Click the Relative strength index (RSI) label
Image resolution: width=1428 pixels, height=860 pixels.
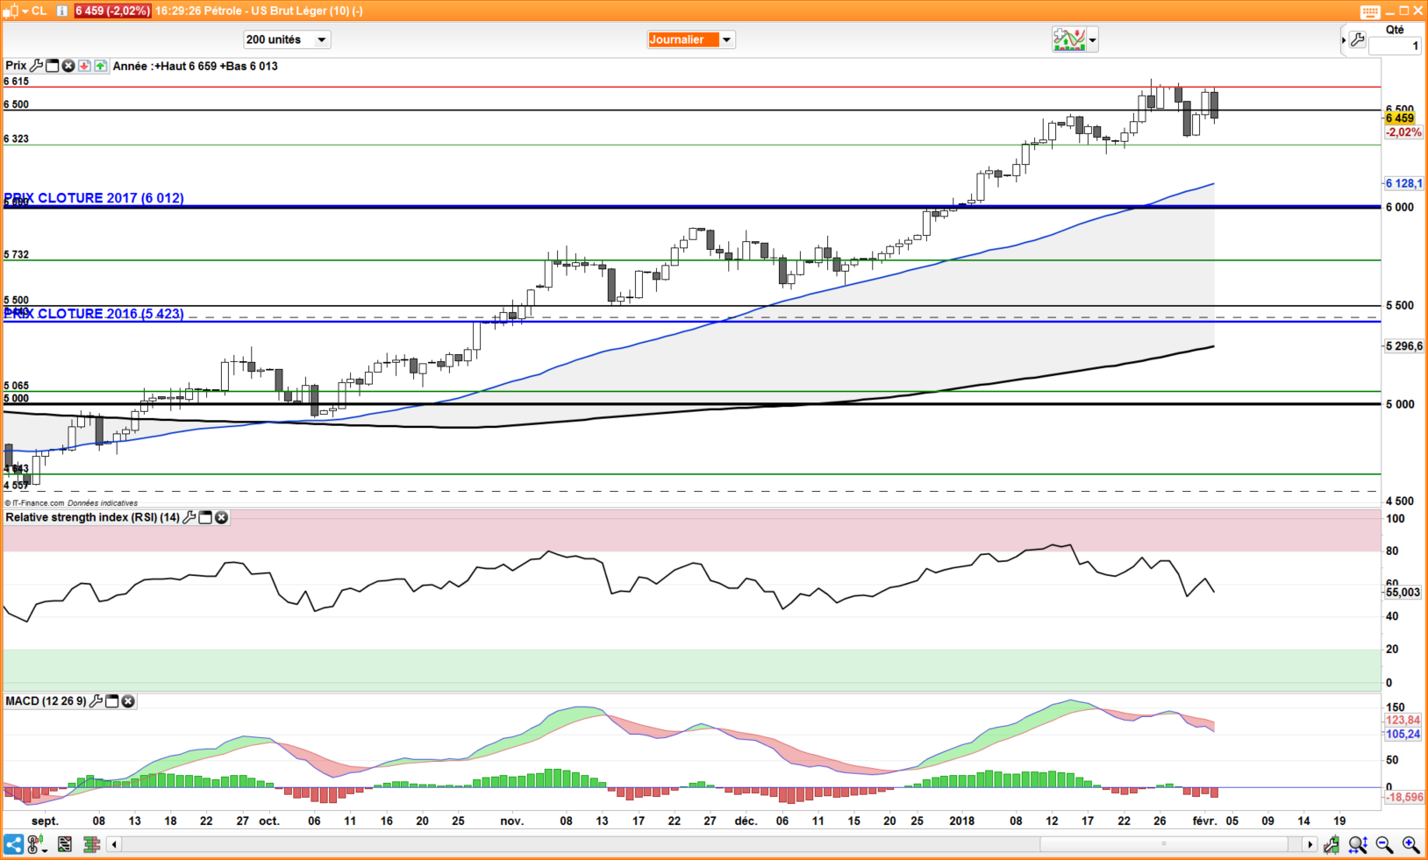pos(92,517)
